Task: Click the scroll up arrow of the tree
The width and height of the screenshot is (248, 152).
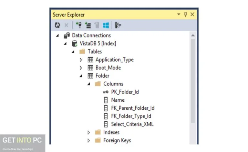Action: (x=193, y=35)
